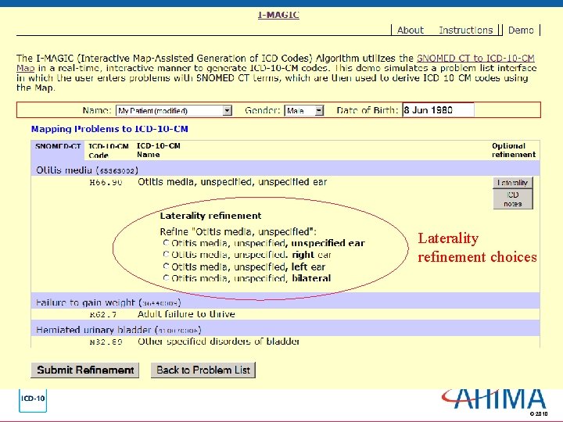
Task: Select the right ear radio option
Action: tap(166, 255)
